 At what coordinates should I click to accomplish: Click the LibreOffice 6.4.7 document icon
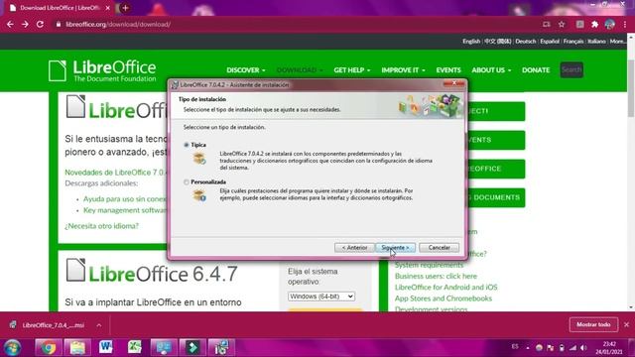click(75, 270)
